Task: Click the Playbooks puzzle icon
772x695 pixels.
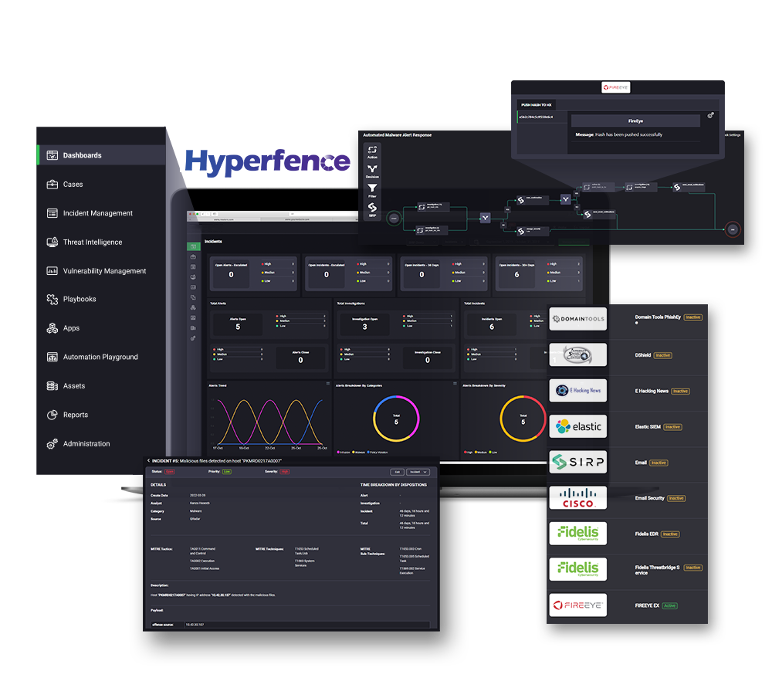Action: click(x=52, y=300)
